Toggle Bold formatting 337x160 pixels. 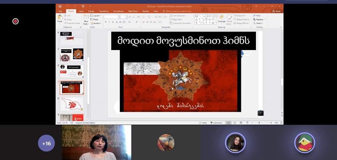[106, 22]
